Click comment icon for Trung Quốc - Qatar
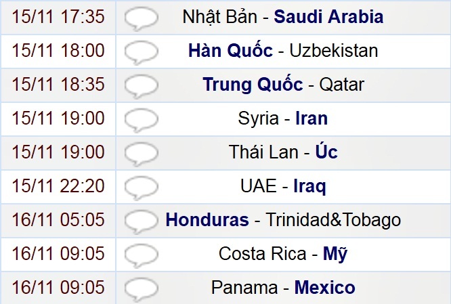 coord(142,85)
